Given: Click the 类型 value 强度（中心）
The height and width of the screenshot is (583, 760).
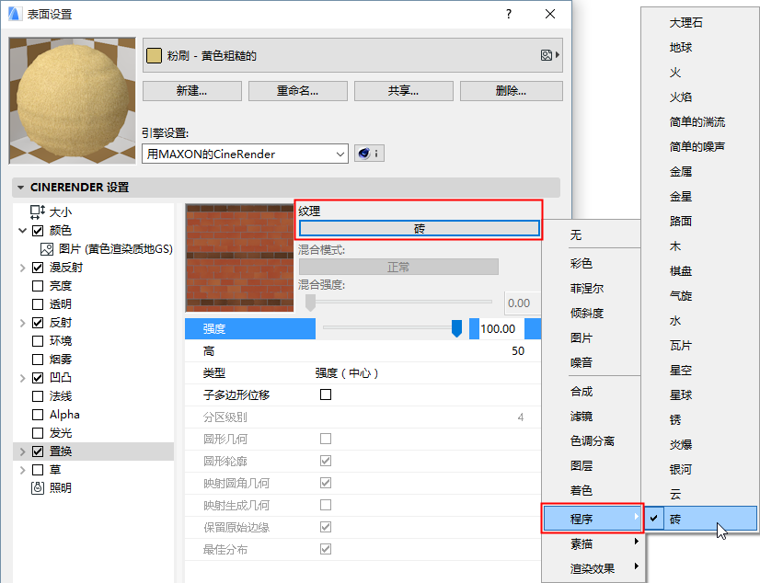Looking at the screenshot, I should 346,373.
